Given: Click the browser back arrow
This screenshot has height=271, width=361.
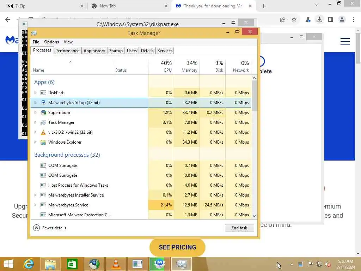Looking at the screenshot, I should [x=8, y=19].
